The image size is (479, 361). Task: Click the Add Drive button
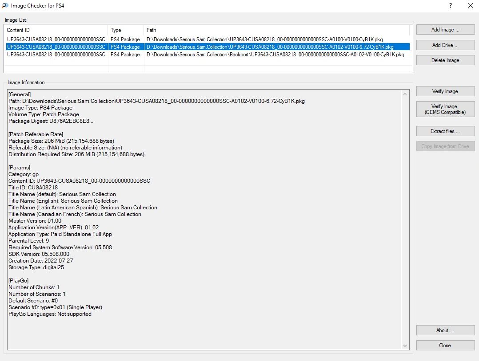tap(445, 45)
